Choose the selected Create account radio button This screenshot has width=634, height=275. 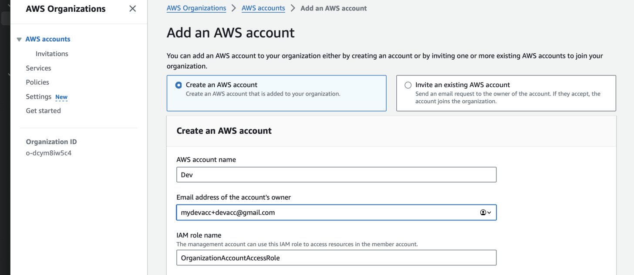tap(178, 85)
